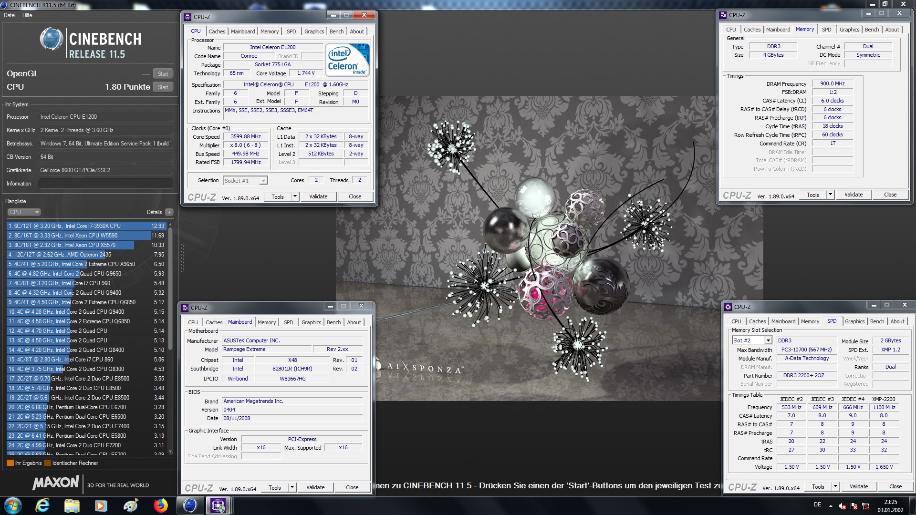Open the Socket #1 selection dropdown
Screen dimensions: 916x515
tap(245, 181)
